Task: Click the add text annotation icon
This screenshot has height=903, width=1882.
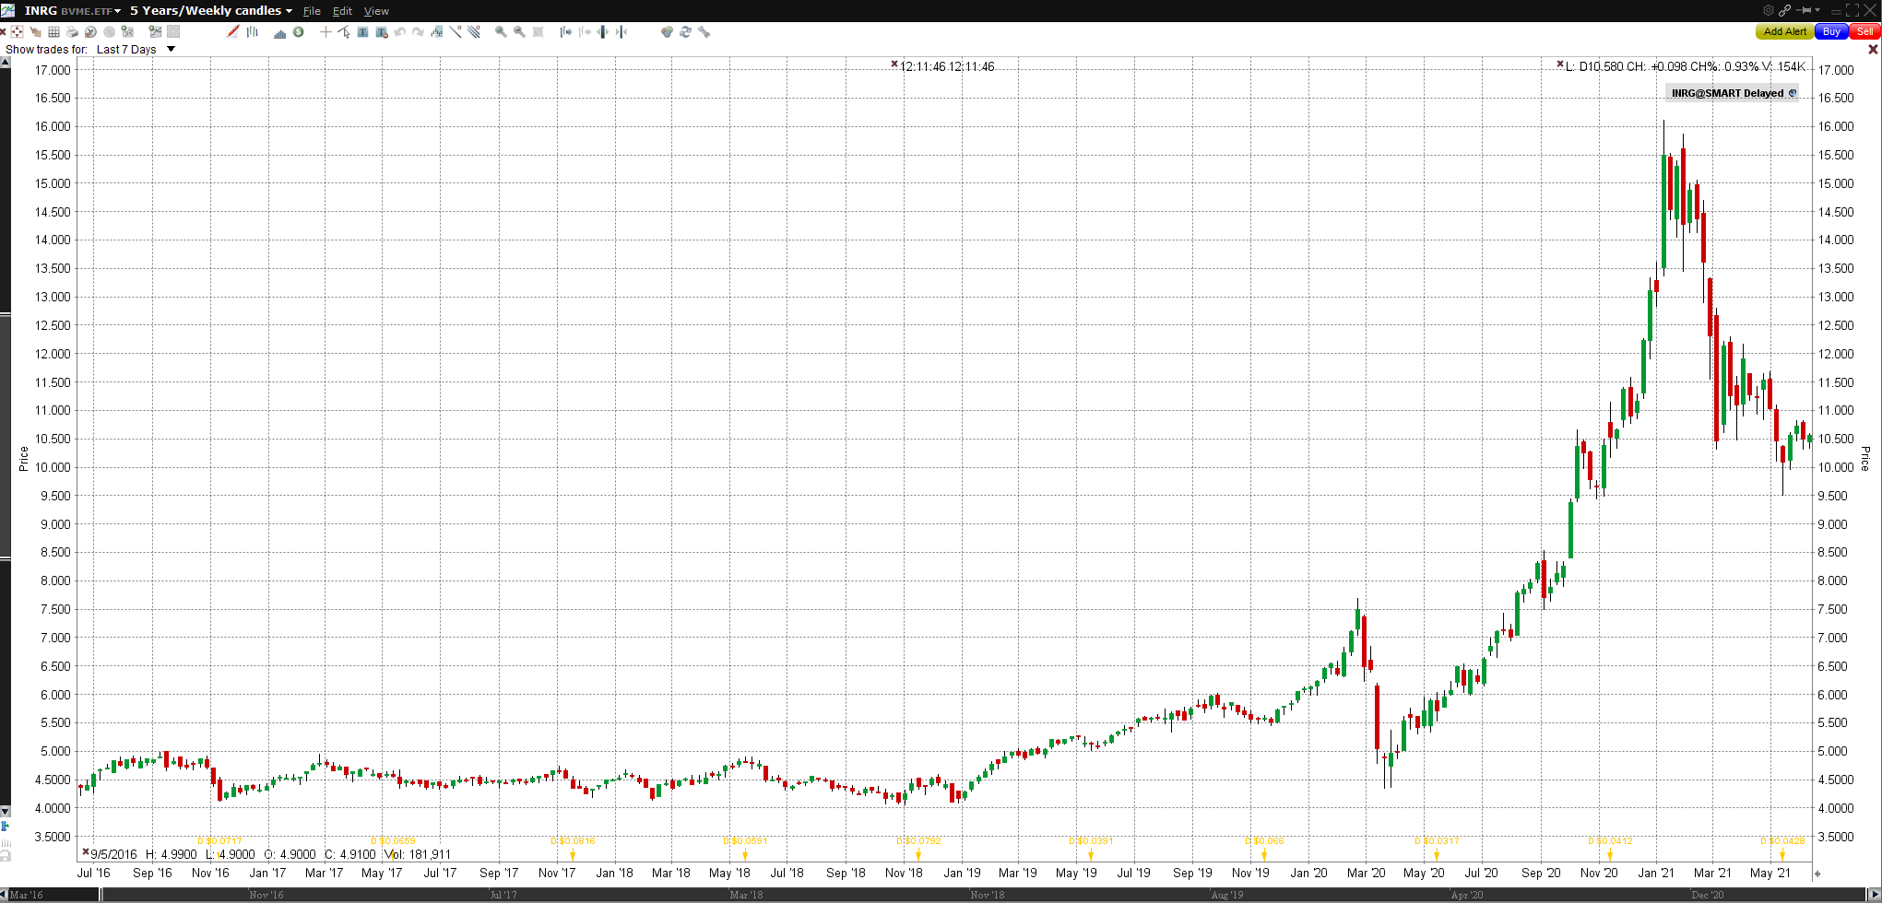Action: (x=362, y=31)
